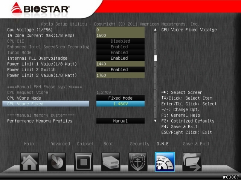
Task: Click Manual PWM Phase system heading
Action: (44, 87)
